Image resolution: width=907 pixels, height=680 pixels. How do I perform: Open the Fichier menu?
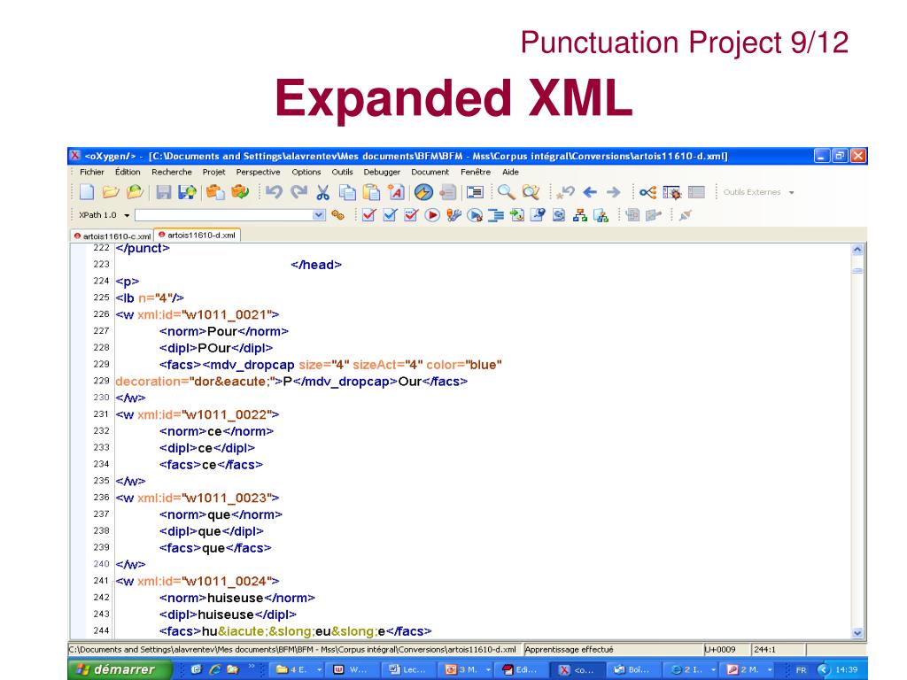click(91, 172)
